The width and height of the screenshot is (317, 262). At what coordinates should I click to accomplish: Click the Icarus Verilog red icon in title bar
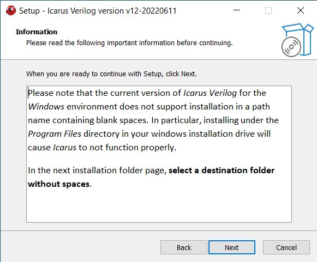11,10
